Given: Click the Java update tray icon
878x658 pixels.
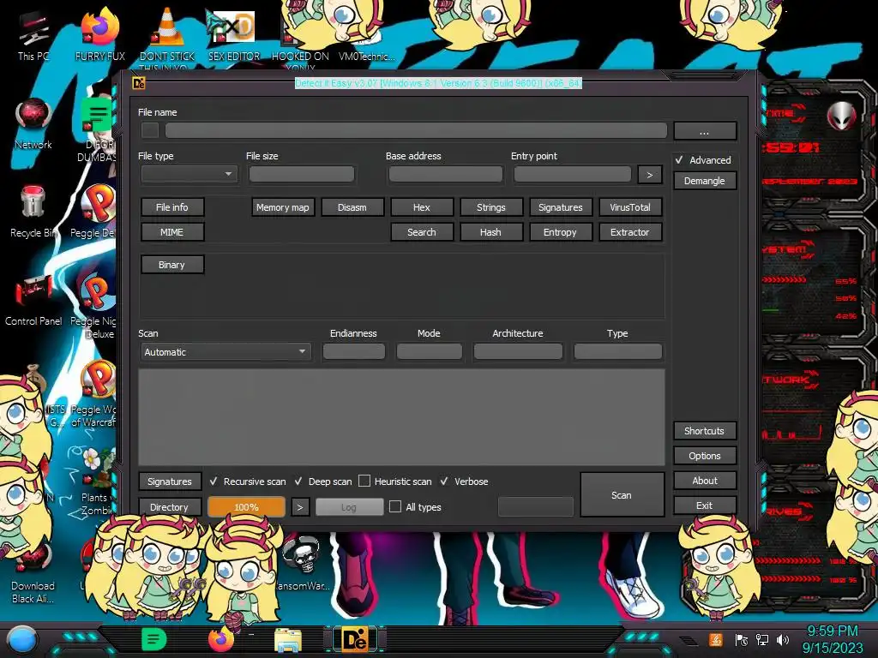Looking at the screenshot, I should coord(716,639).
